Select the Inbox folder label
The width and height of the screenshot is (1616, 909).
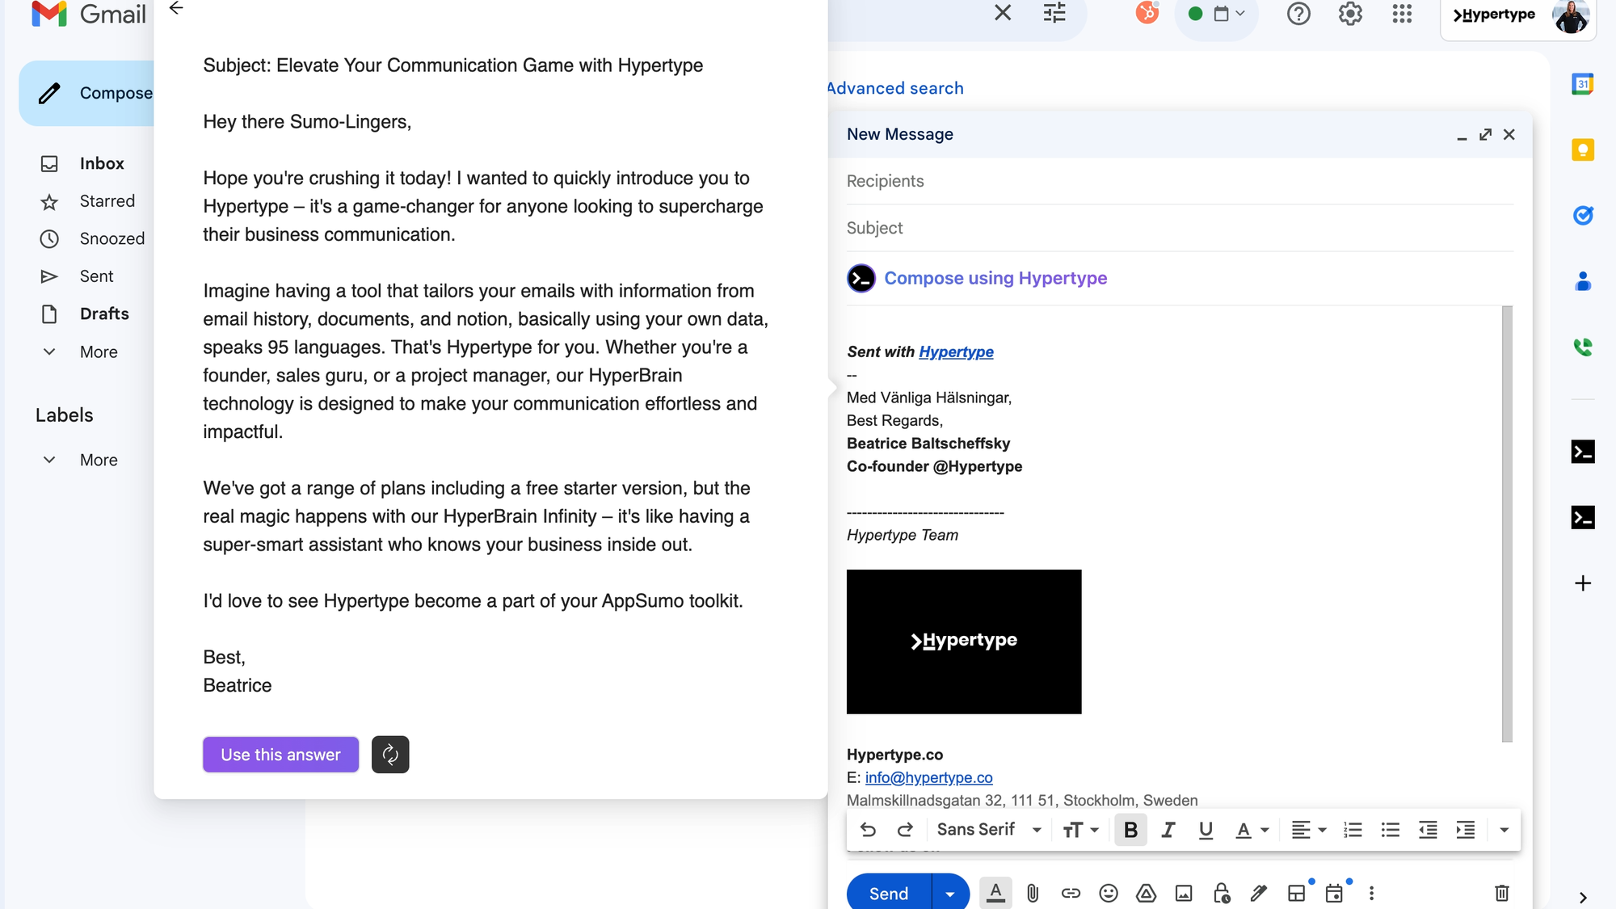coord(102,162)
